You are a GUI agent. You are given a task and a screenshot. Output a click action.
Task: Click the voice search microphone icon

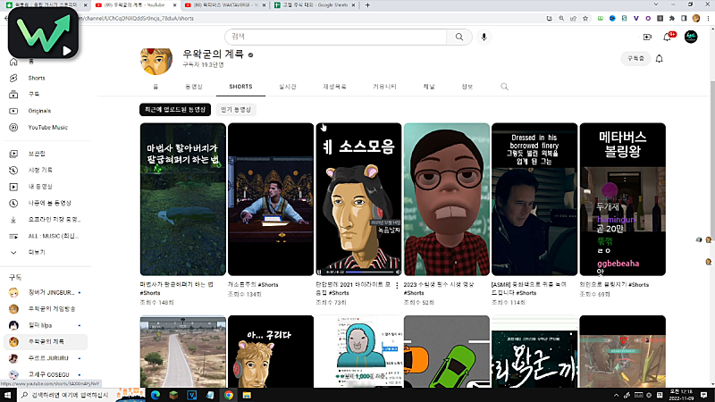click(x=484, y=37)
